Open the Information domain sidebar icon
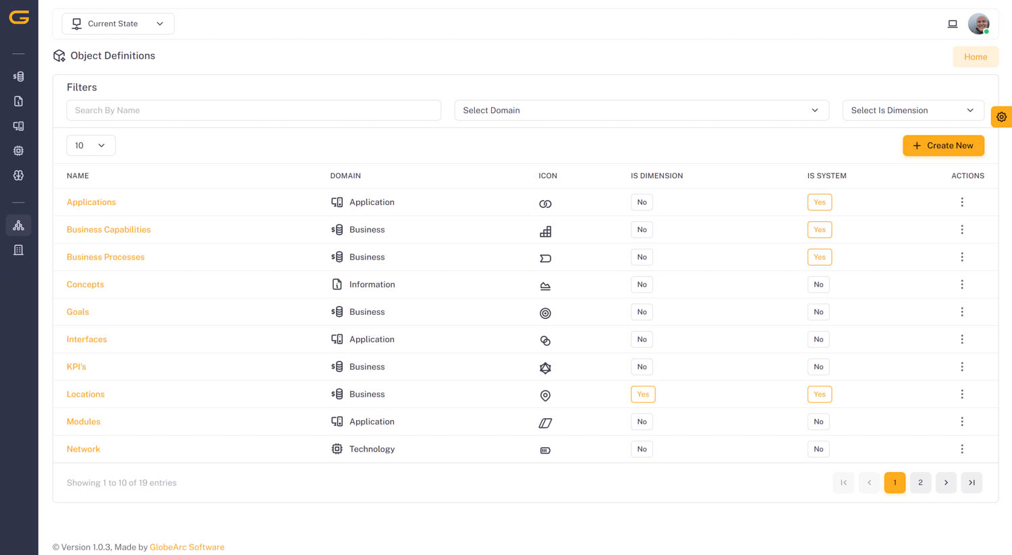 (19, 101)
